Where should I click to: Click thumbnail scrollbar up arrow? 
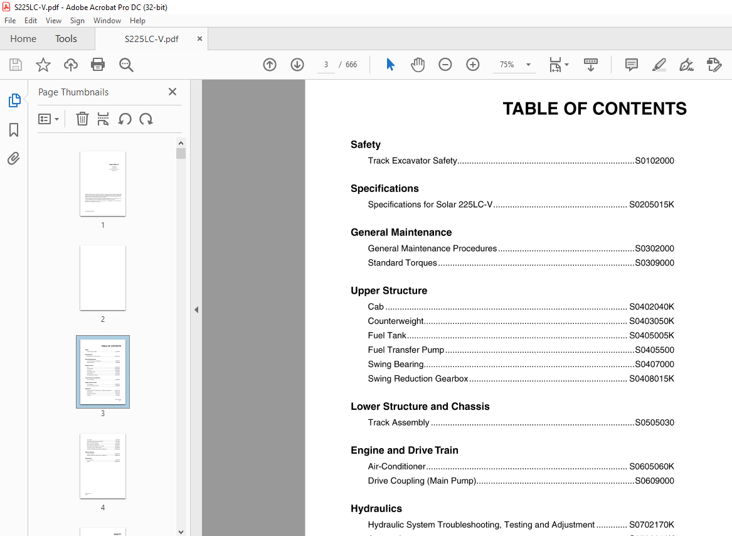[181, 143]
